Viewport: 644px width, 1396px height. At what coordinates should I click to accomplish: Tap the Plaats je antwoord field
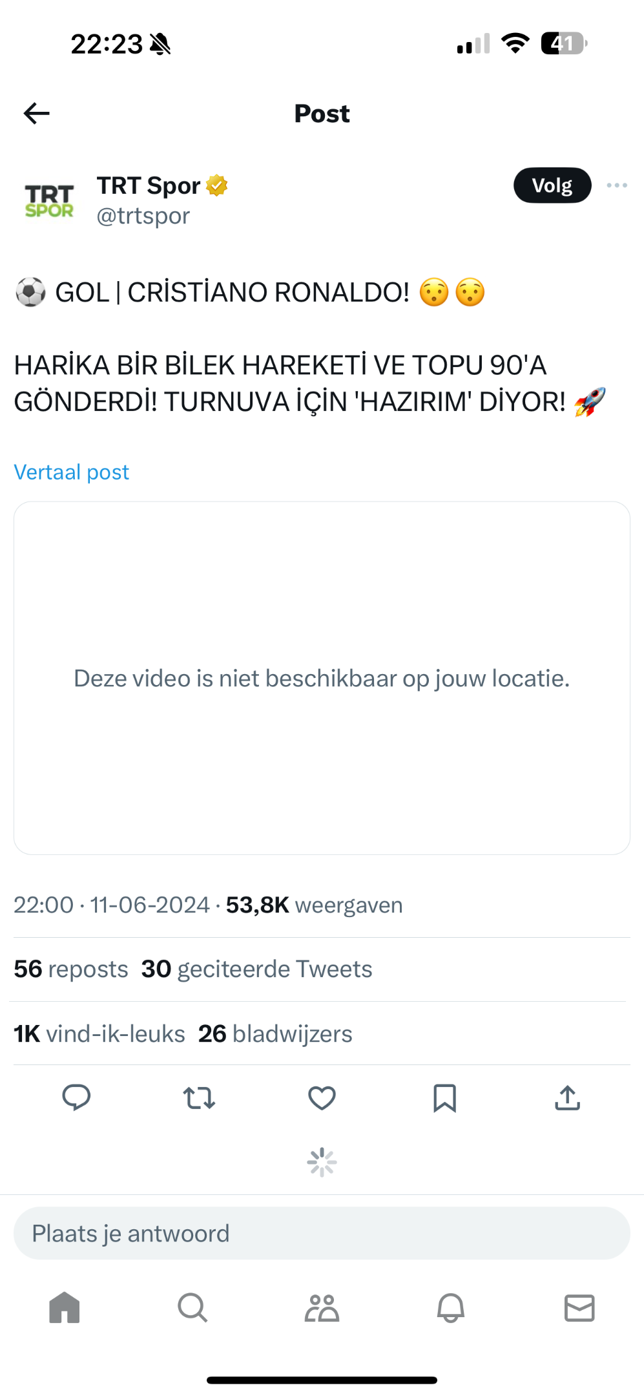coord(322,1233)
